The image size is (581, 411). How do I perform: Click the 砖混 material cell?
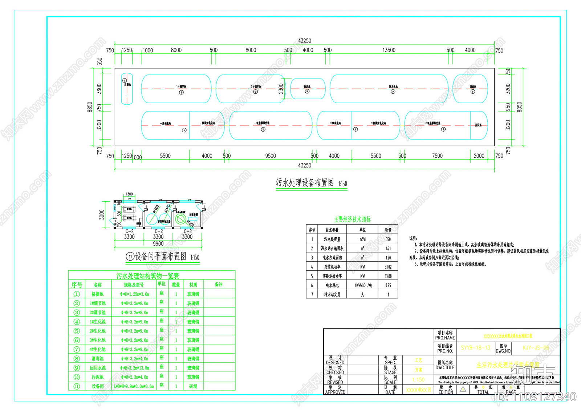(193, 386)
